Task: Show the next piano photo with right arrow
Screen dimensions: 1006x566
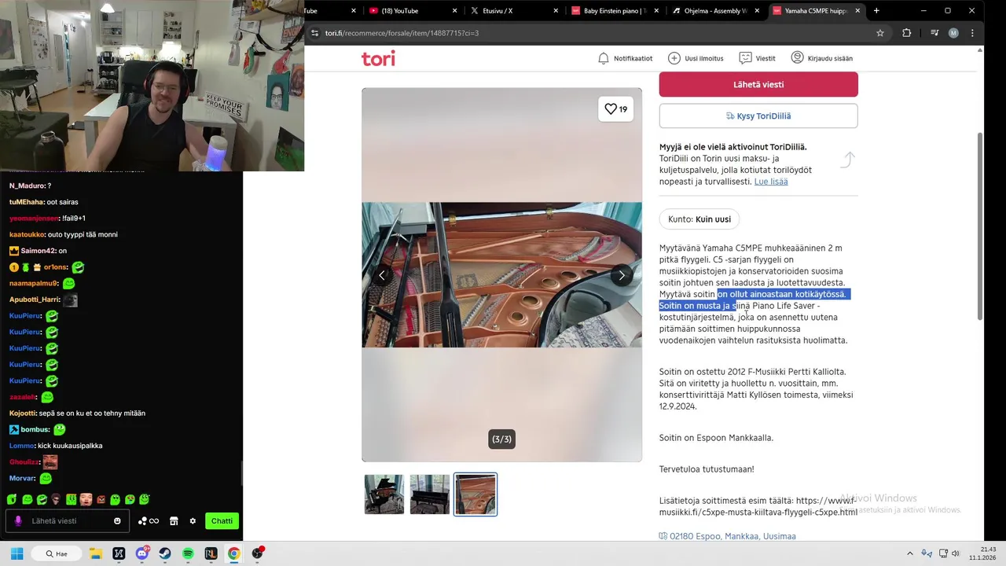Action: (622, 275)
